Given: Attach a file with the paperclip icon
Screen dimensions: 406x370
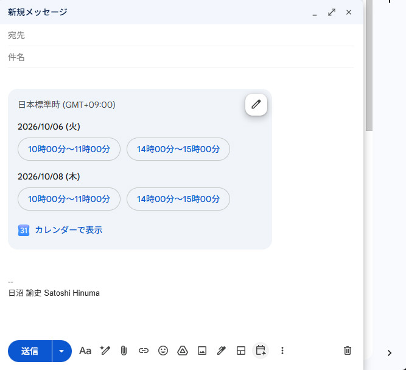Looking at the screenshot, I should 124,351.
